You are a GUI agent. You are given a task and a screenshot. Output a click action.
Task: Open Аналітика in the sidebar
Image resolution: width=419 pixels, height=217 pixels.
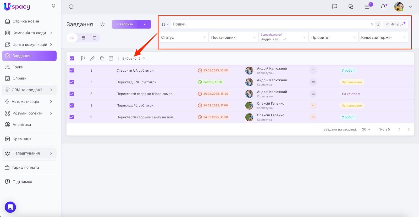coord(22,125)
